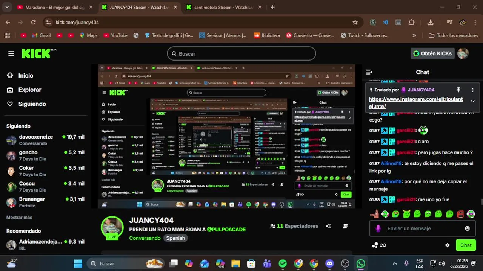Open Chrome downloads
Screen dimensions: 483x271
coord(430,22)
